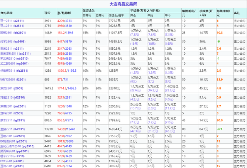Click the current price 1615.5
This screenshot has height=168, width=247.
tap(49, 88)
